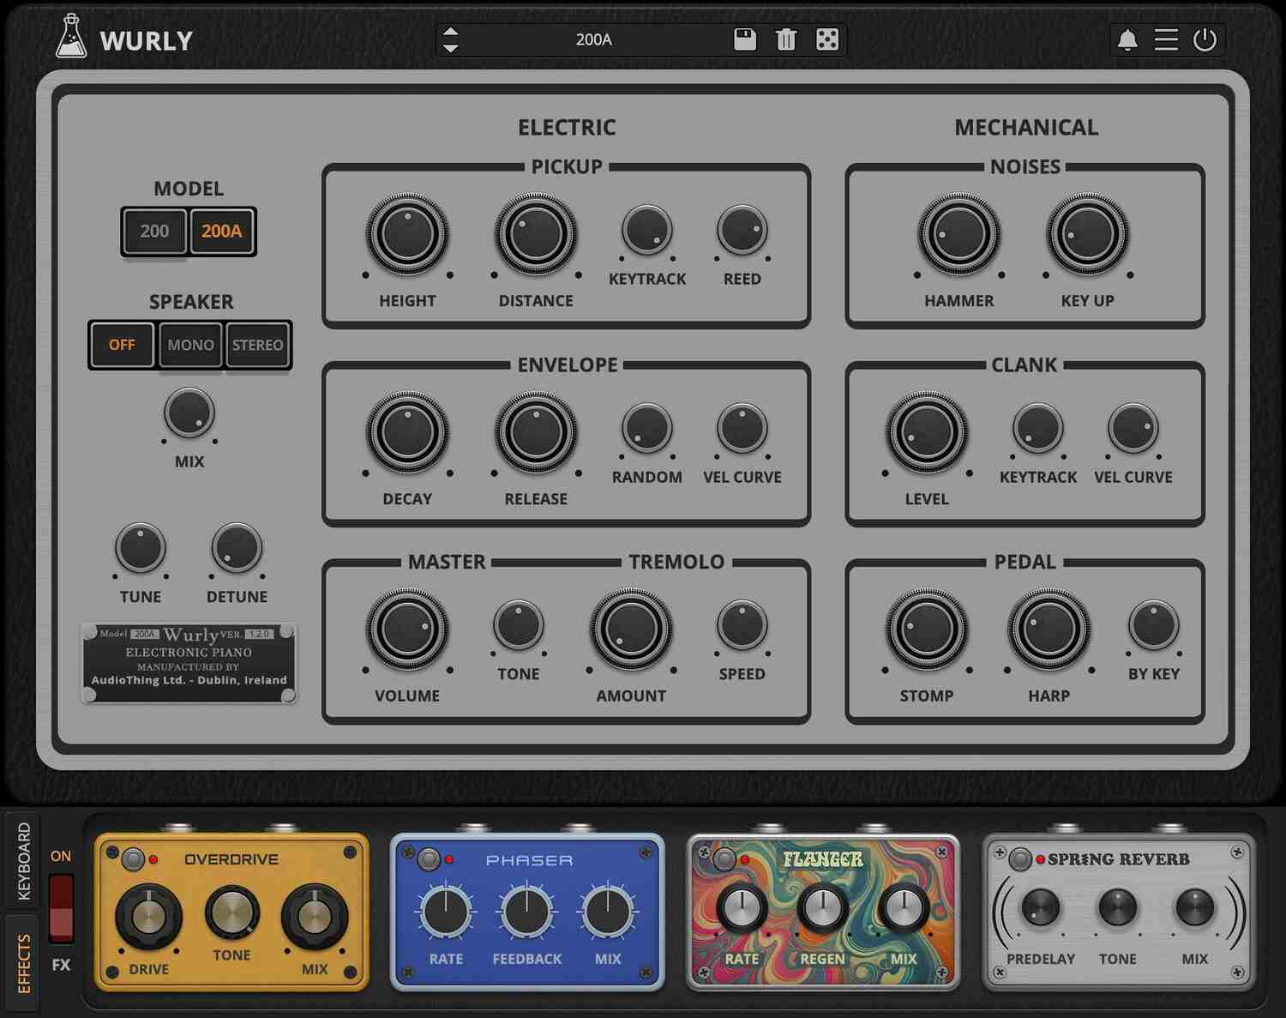Switch to the KEYBOARD tab
Screen dimensions: 1286x1018
(26, 858)
